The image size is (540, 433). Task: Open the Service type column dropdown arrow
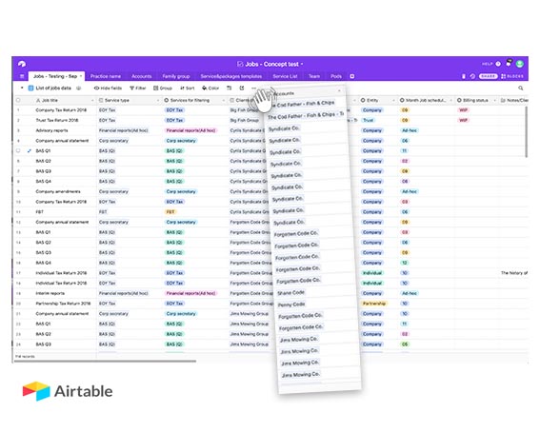tap(158, 101)
